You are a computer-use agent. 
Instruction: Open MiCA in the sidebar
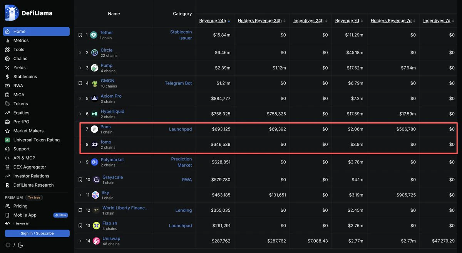[x=36, y=94]
